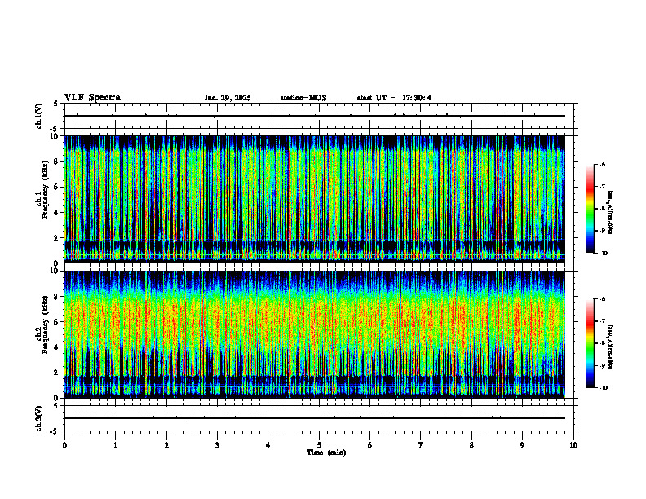Screen dimensions: 646x499
Task: Click the ch.2 color bar log(PSD) unit label
Action: (x=611, y=347)
